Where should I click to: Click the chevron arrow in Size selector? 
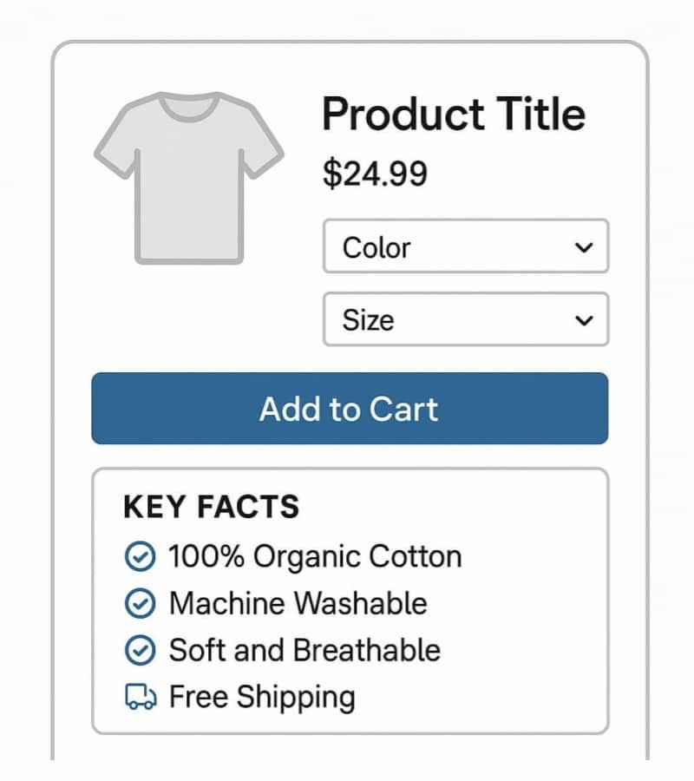pyautogui.click(x=584, y=320)
